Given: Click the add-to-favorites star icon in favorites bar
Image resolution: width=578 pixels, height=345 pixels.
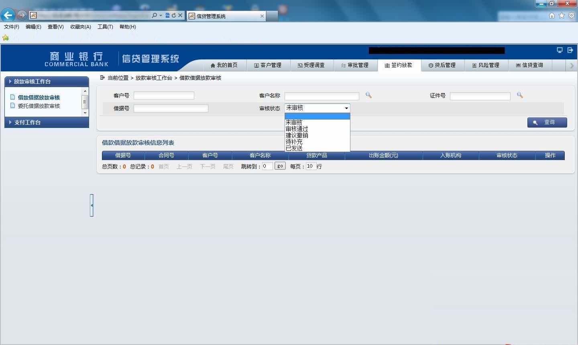Looking at the screenshot, I should (x=6, y=38).
